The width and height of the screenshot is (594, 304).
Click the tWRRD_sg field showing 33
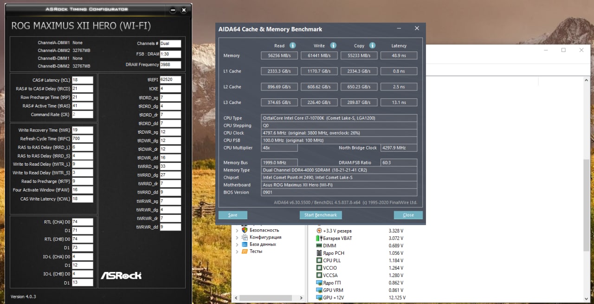pos(170,166)
